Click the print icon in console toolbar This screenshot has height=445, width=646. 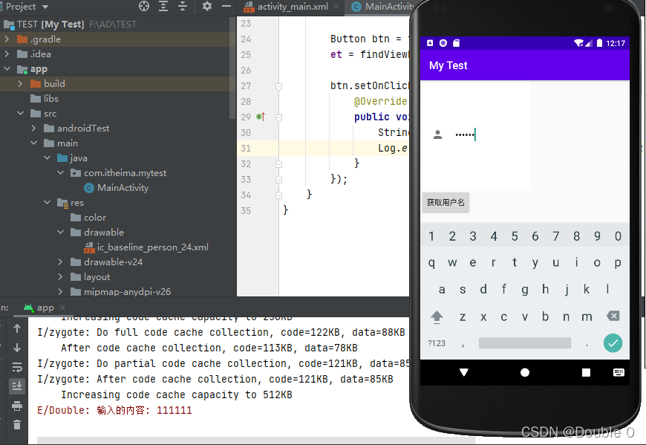point(17,406)
